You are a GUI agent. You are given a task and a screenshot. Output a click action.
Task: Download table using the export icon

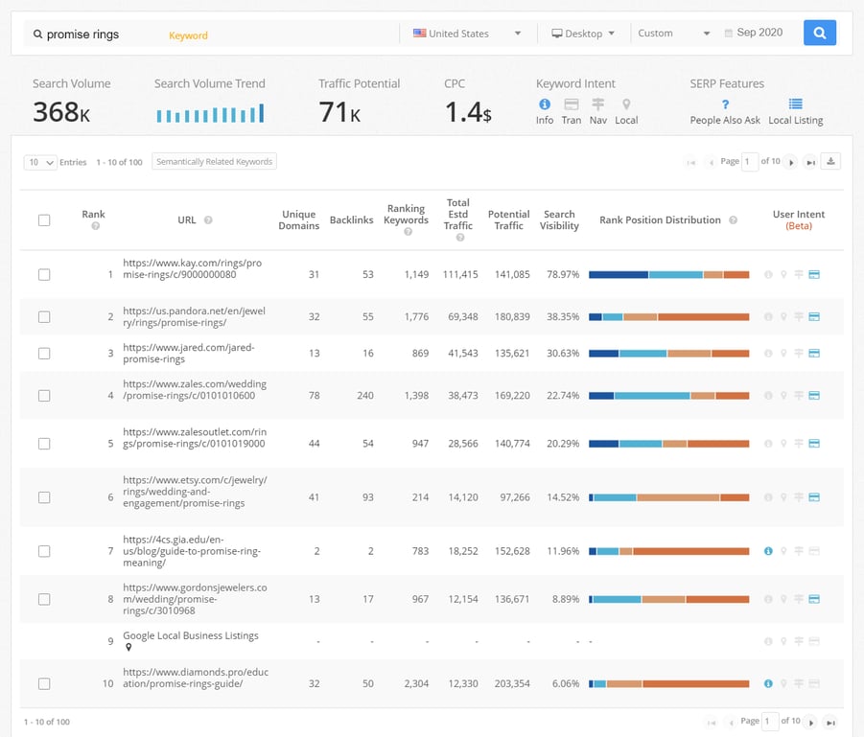click(830, 161)
